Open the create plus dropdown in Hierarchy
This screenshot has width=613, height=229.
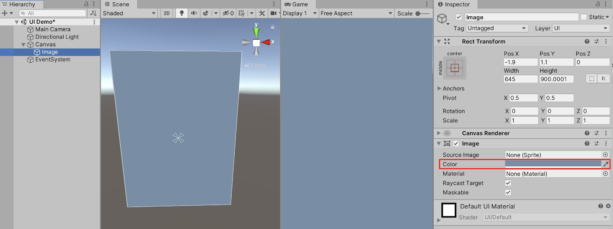point(7,13)
